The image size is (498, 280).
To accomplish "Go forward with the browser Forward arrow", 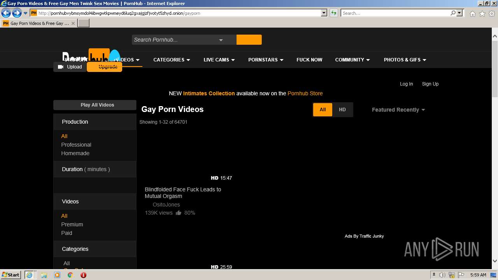I will point(17,13).
